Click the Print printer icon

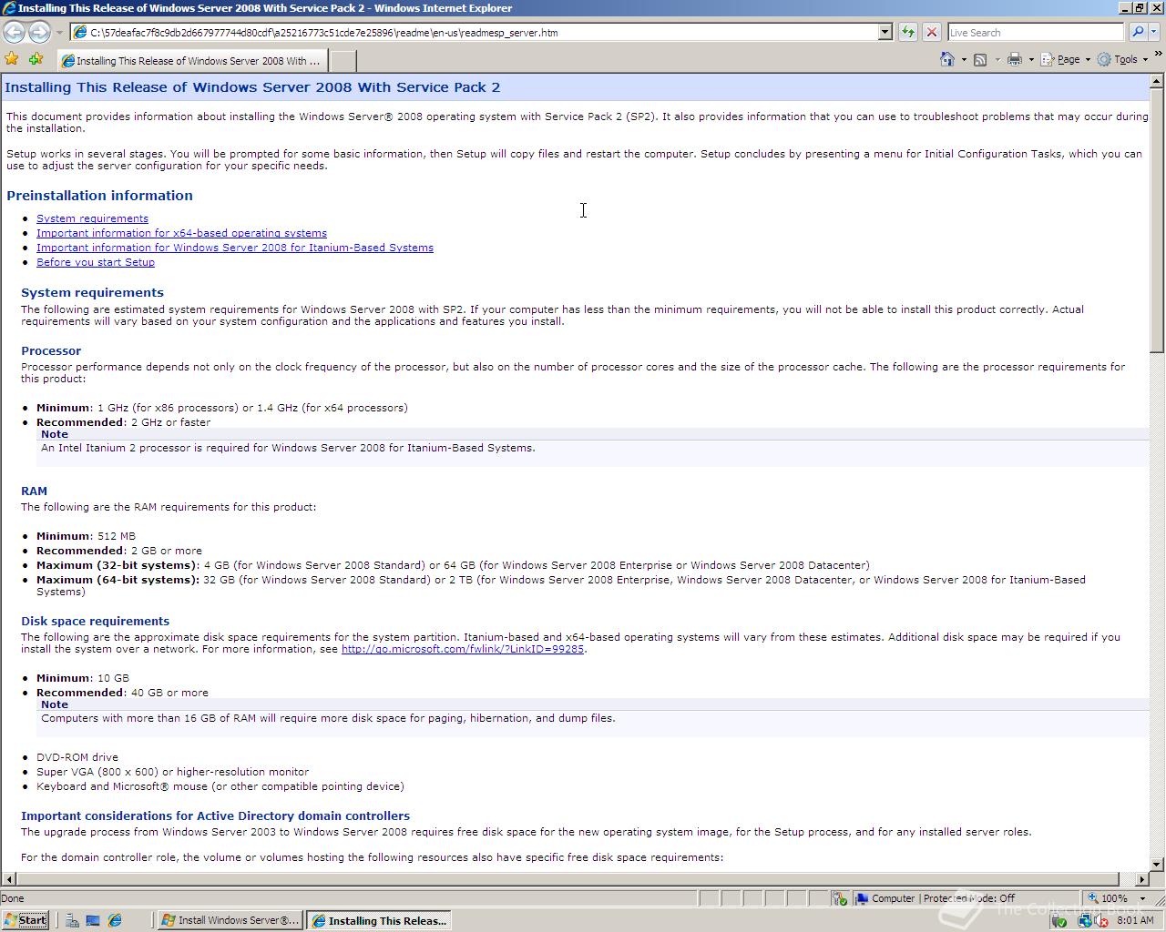click(1015, 59)
